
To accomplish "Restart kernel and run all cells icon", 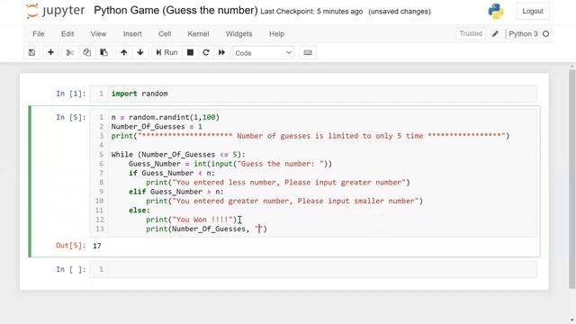I will 222,52.
